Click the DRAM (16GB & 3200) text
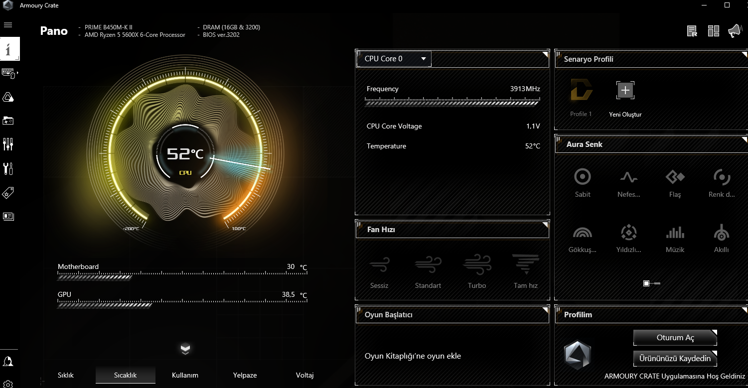This screenshot has width=748, height=388. (232, 27)
